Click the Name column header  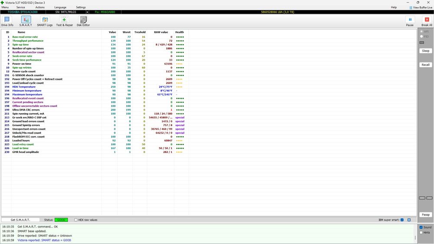pos(21,33)
